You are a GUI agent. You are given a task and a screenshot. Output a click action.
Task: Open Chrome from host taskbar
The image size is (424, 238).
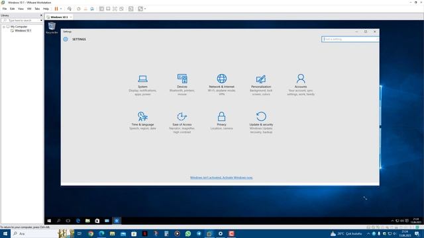(91, 233)
